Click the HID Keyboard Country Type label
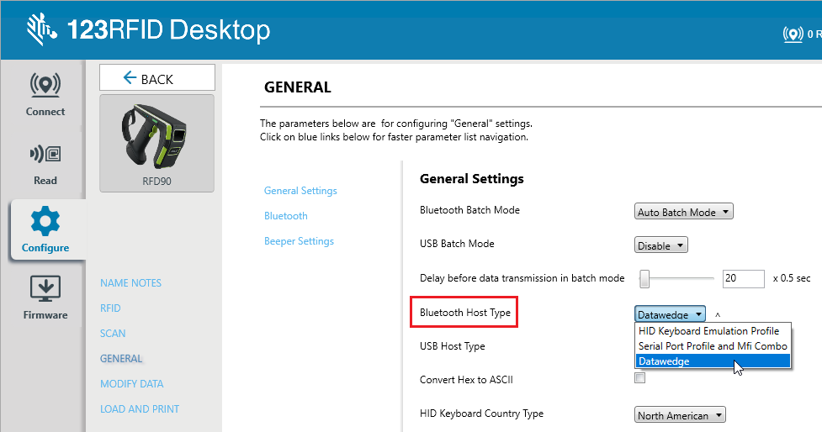This screenshot has height=432, width=822. click(x=481, y=414)
